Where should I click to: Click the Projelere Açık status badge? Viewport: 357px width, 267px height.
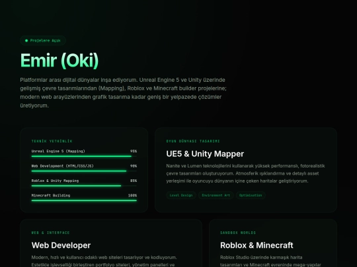(x=43, y=41)
